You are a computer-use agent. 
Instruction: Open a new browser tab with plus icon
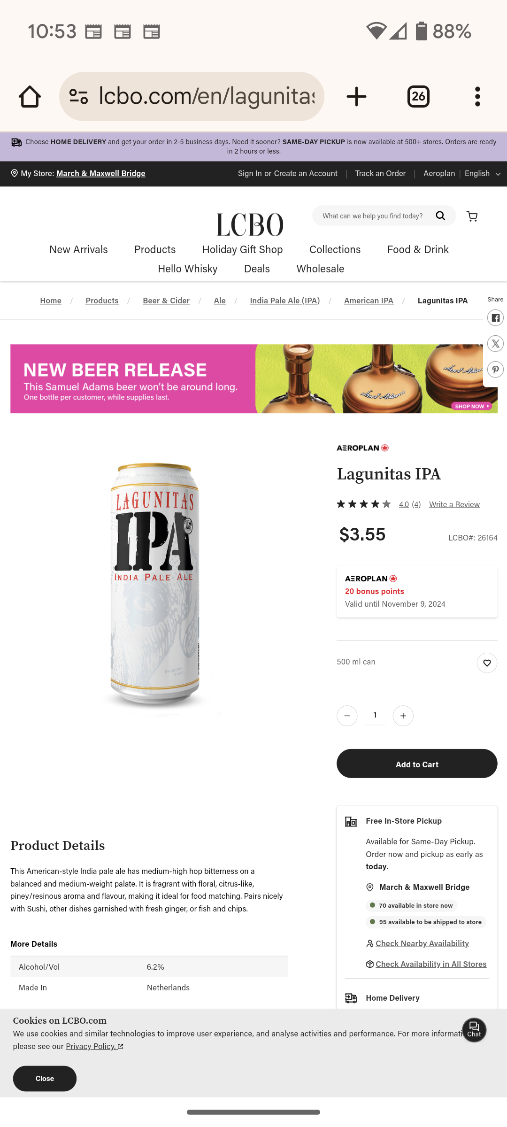pos(356,96)
